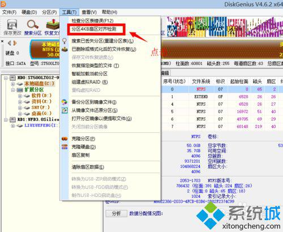Viewport: 283px width, 232px height.
Task: Select SHY(F:) in the disk tree
Action: click(x=41, y=108)
